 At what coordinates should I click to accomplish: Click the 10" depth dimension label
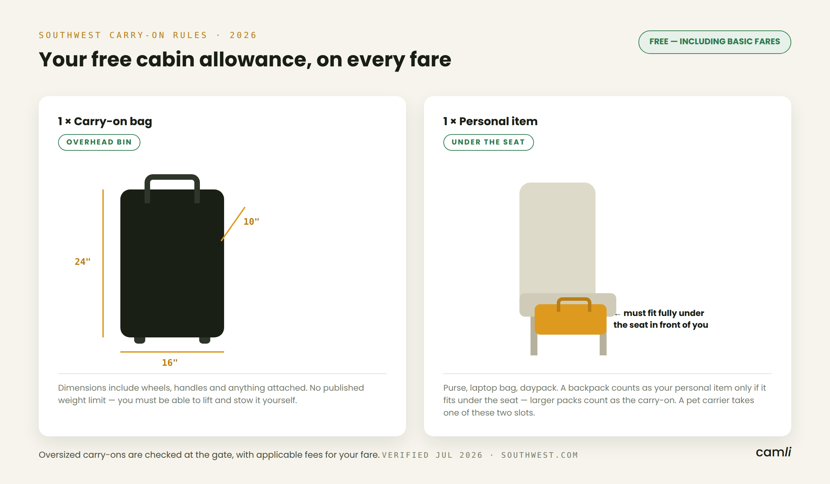[x=251, y=222]
